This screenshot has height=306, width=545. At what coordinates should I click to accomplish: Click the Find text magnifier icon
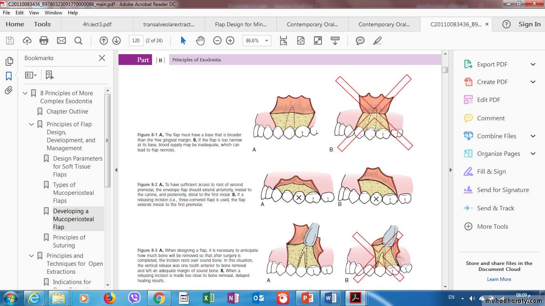(78, 41)
